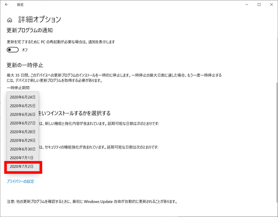Select 2020年7月1日 pause date
This screenshot has width=278, height=217.
22,158
